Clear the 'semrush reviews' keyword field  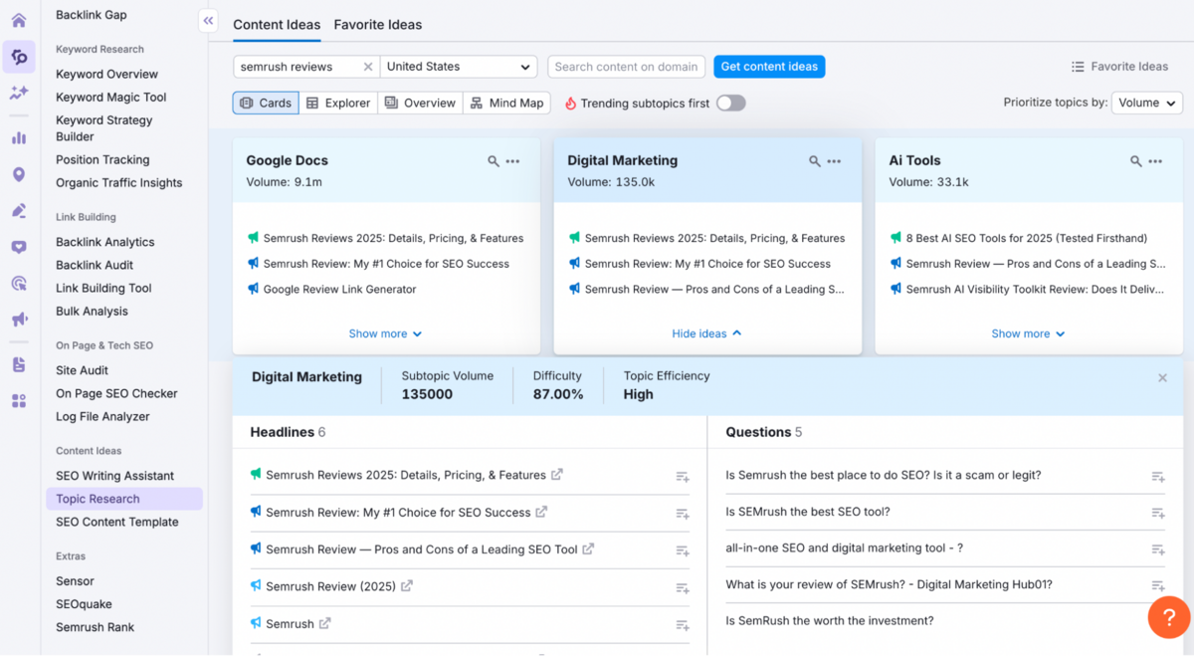[367, 67]
